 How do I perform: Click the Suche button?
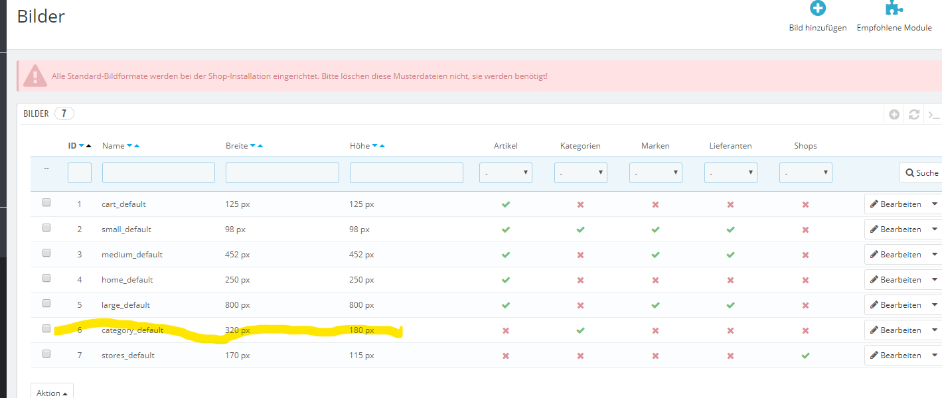921,173
